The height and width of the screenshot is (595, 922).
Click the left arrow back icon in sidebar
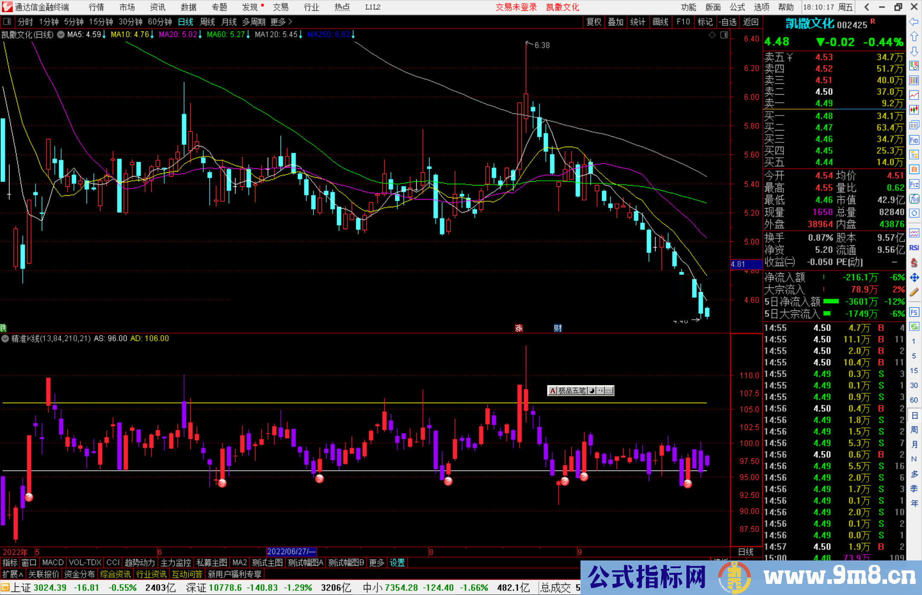pos(914,22)
